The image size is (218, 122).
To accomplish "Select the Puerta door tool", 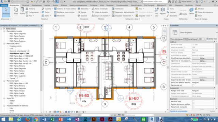I will coord(22,11).
